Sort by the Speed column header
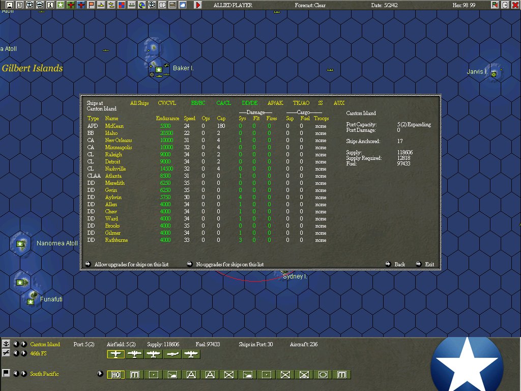Image resolution: width=521 pixels, height=391 pixels. pos(189,118)
